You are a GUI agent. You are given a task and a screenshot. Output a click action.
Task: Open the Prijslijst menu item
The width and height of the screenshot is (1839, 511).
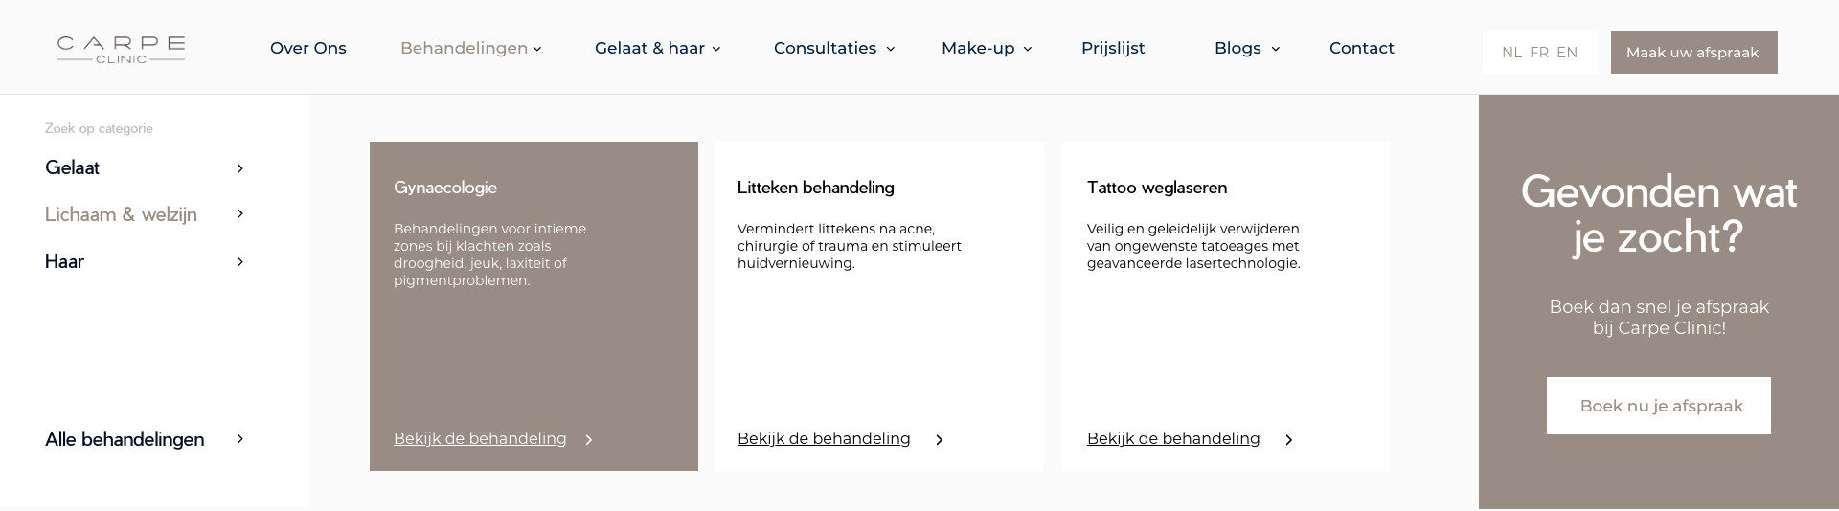[1113, 48]
